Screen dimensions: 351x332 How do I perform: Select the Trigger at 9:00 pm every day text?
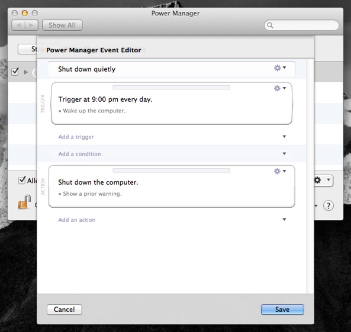point(105,99)
